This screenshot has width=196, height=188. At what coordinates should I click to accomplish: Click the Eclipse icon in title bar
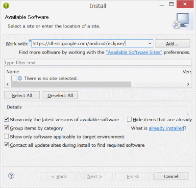point(6,6)
